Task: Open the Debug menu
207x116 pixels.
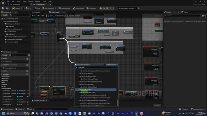Action: pos(30,1)
